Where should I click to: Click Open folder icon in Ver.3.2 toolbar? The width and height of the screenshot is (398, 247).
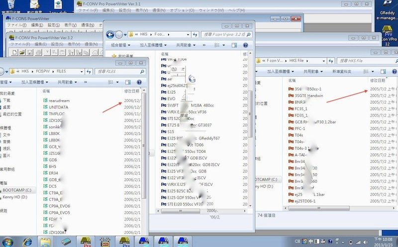coord(22,52)
